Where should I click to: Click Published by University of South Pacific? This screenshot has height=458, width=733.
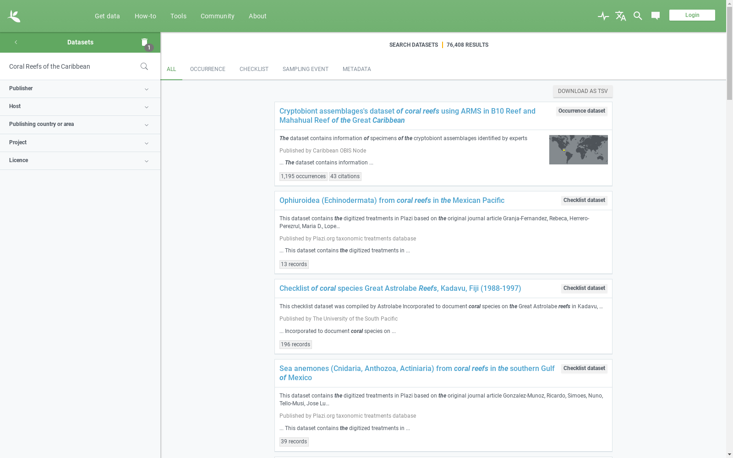[x=339, y=319]
